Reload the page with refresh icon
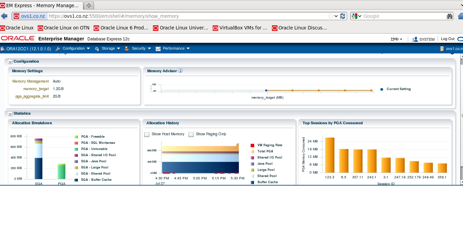463x239 pixels. point(343,16)
